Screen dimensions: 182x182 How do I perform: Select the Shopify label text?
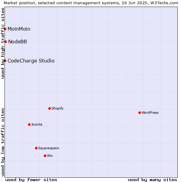point(57,108)
